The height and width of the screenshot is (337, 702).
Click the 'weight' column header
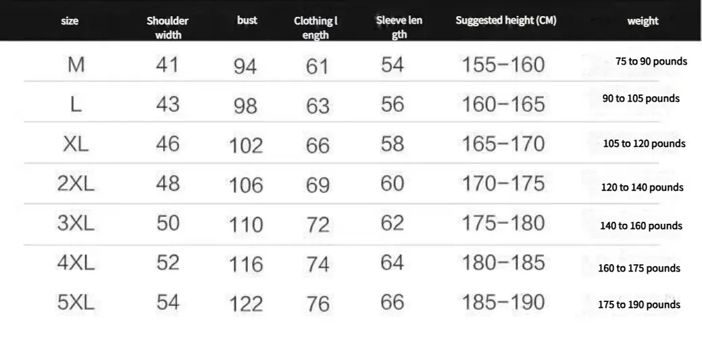click(x=642, y=21)
